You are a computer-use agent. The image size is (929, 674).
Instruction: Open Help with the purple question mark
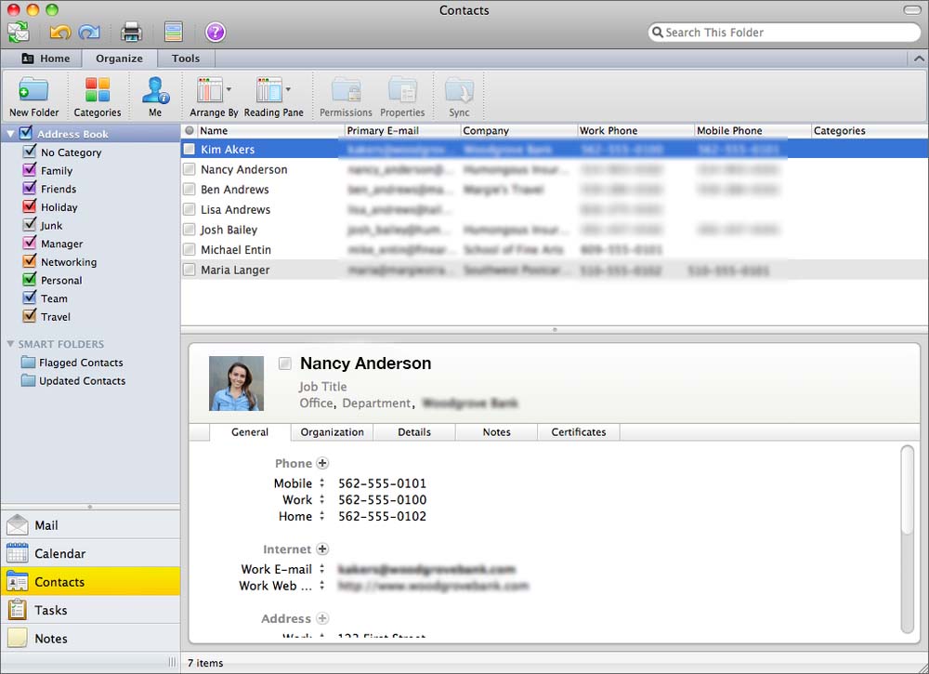click(216, 32)
